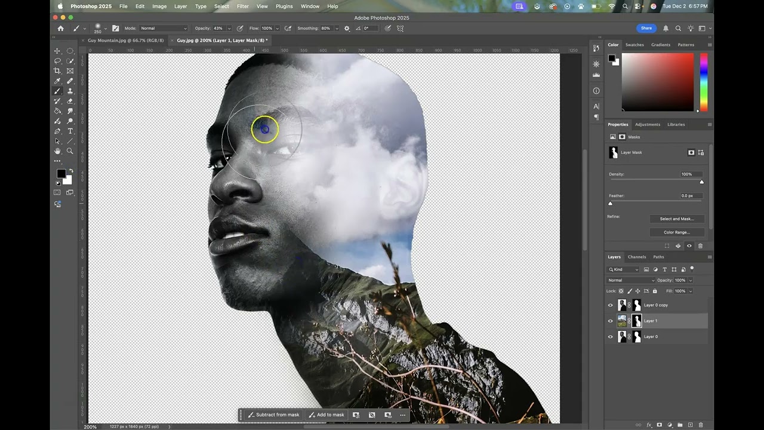Click the hue spectrum slider
The width and height of the screenshot is (764, 430).
click(x=704, y=82)
